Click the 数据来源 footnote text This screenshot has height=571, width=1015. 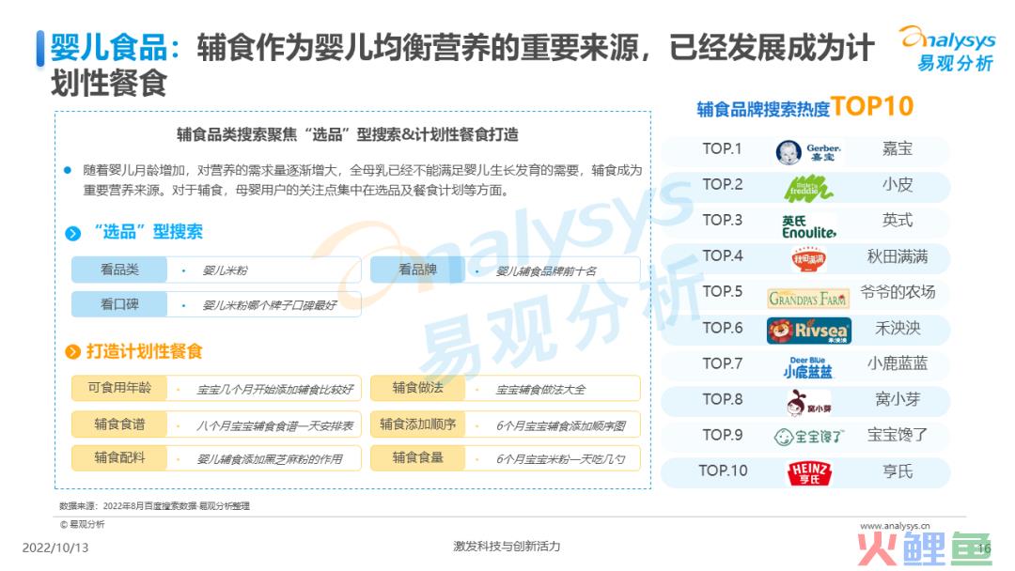click(154, 505)
